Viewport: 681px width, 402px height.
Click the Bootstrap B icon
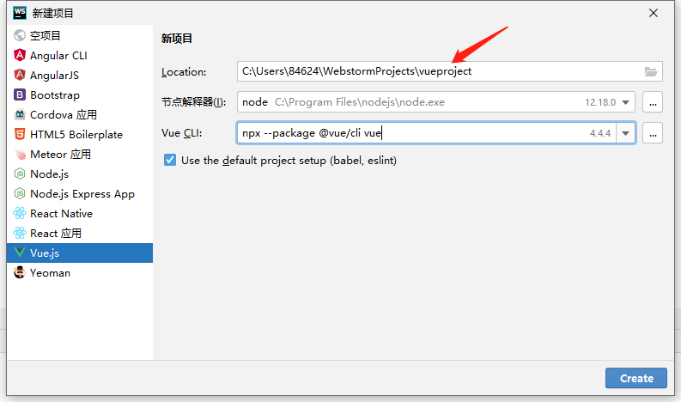coord(20,94)
